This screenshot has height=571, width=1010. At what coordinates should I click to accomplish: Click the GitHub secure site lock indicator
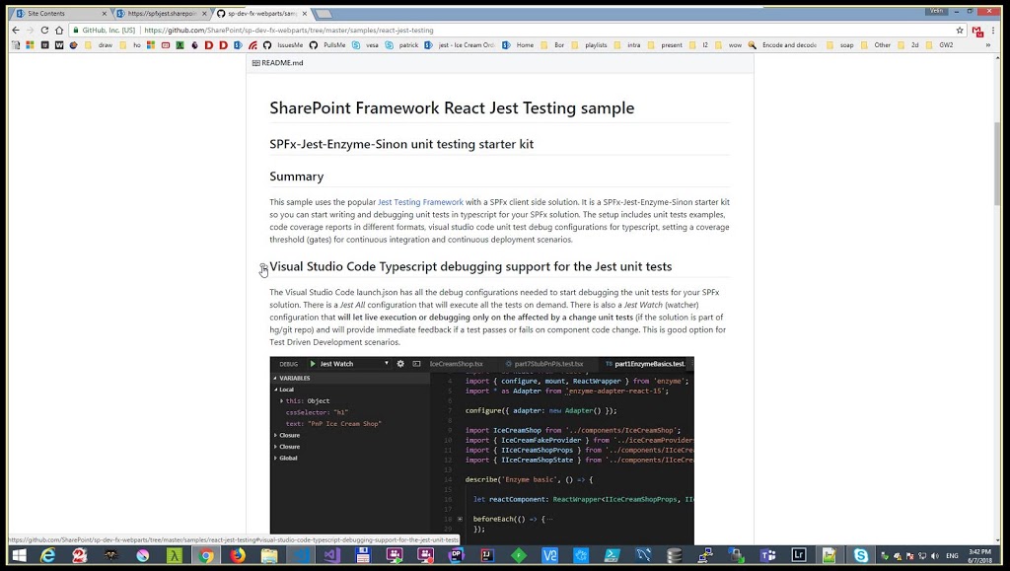105,31
